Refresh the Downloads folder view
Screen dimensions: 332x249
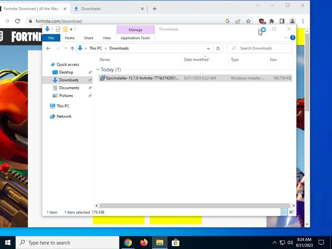click(218, 49)
